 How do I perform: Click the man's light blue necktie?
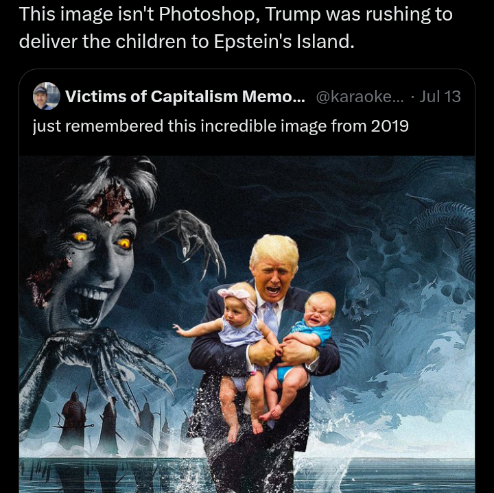tap(270, 318)
